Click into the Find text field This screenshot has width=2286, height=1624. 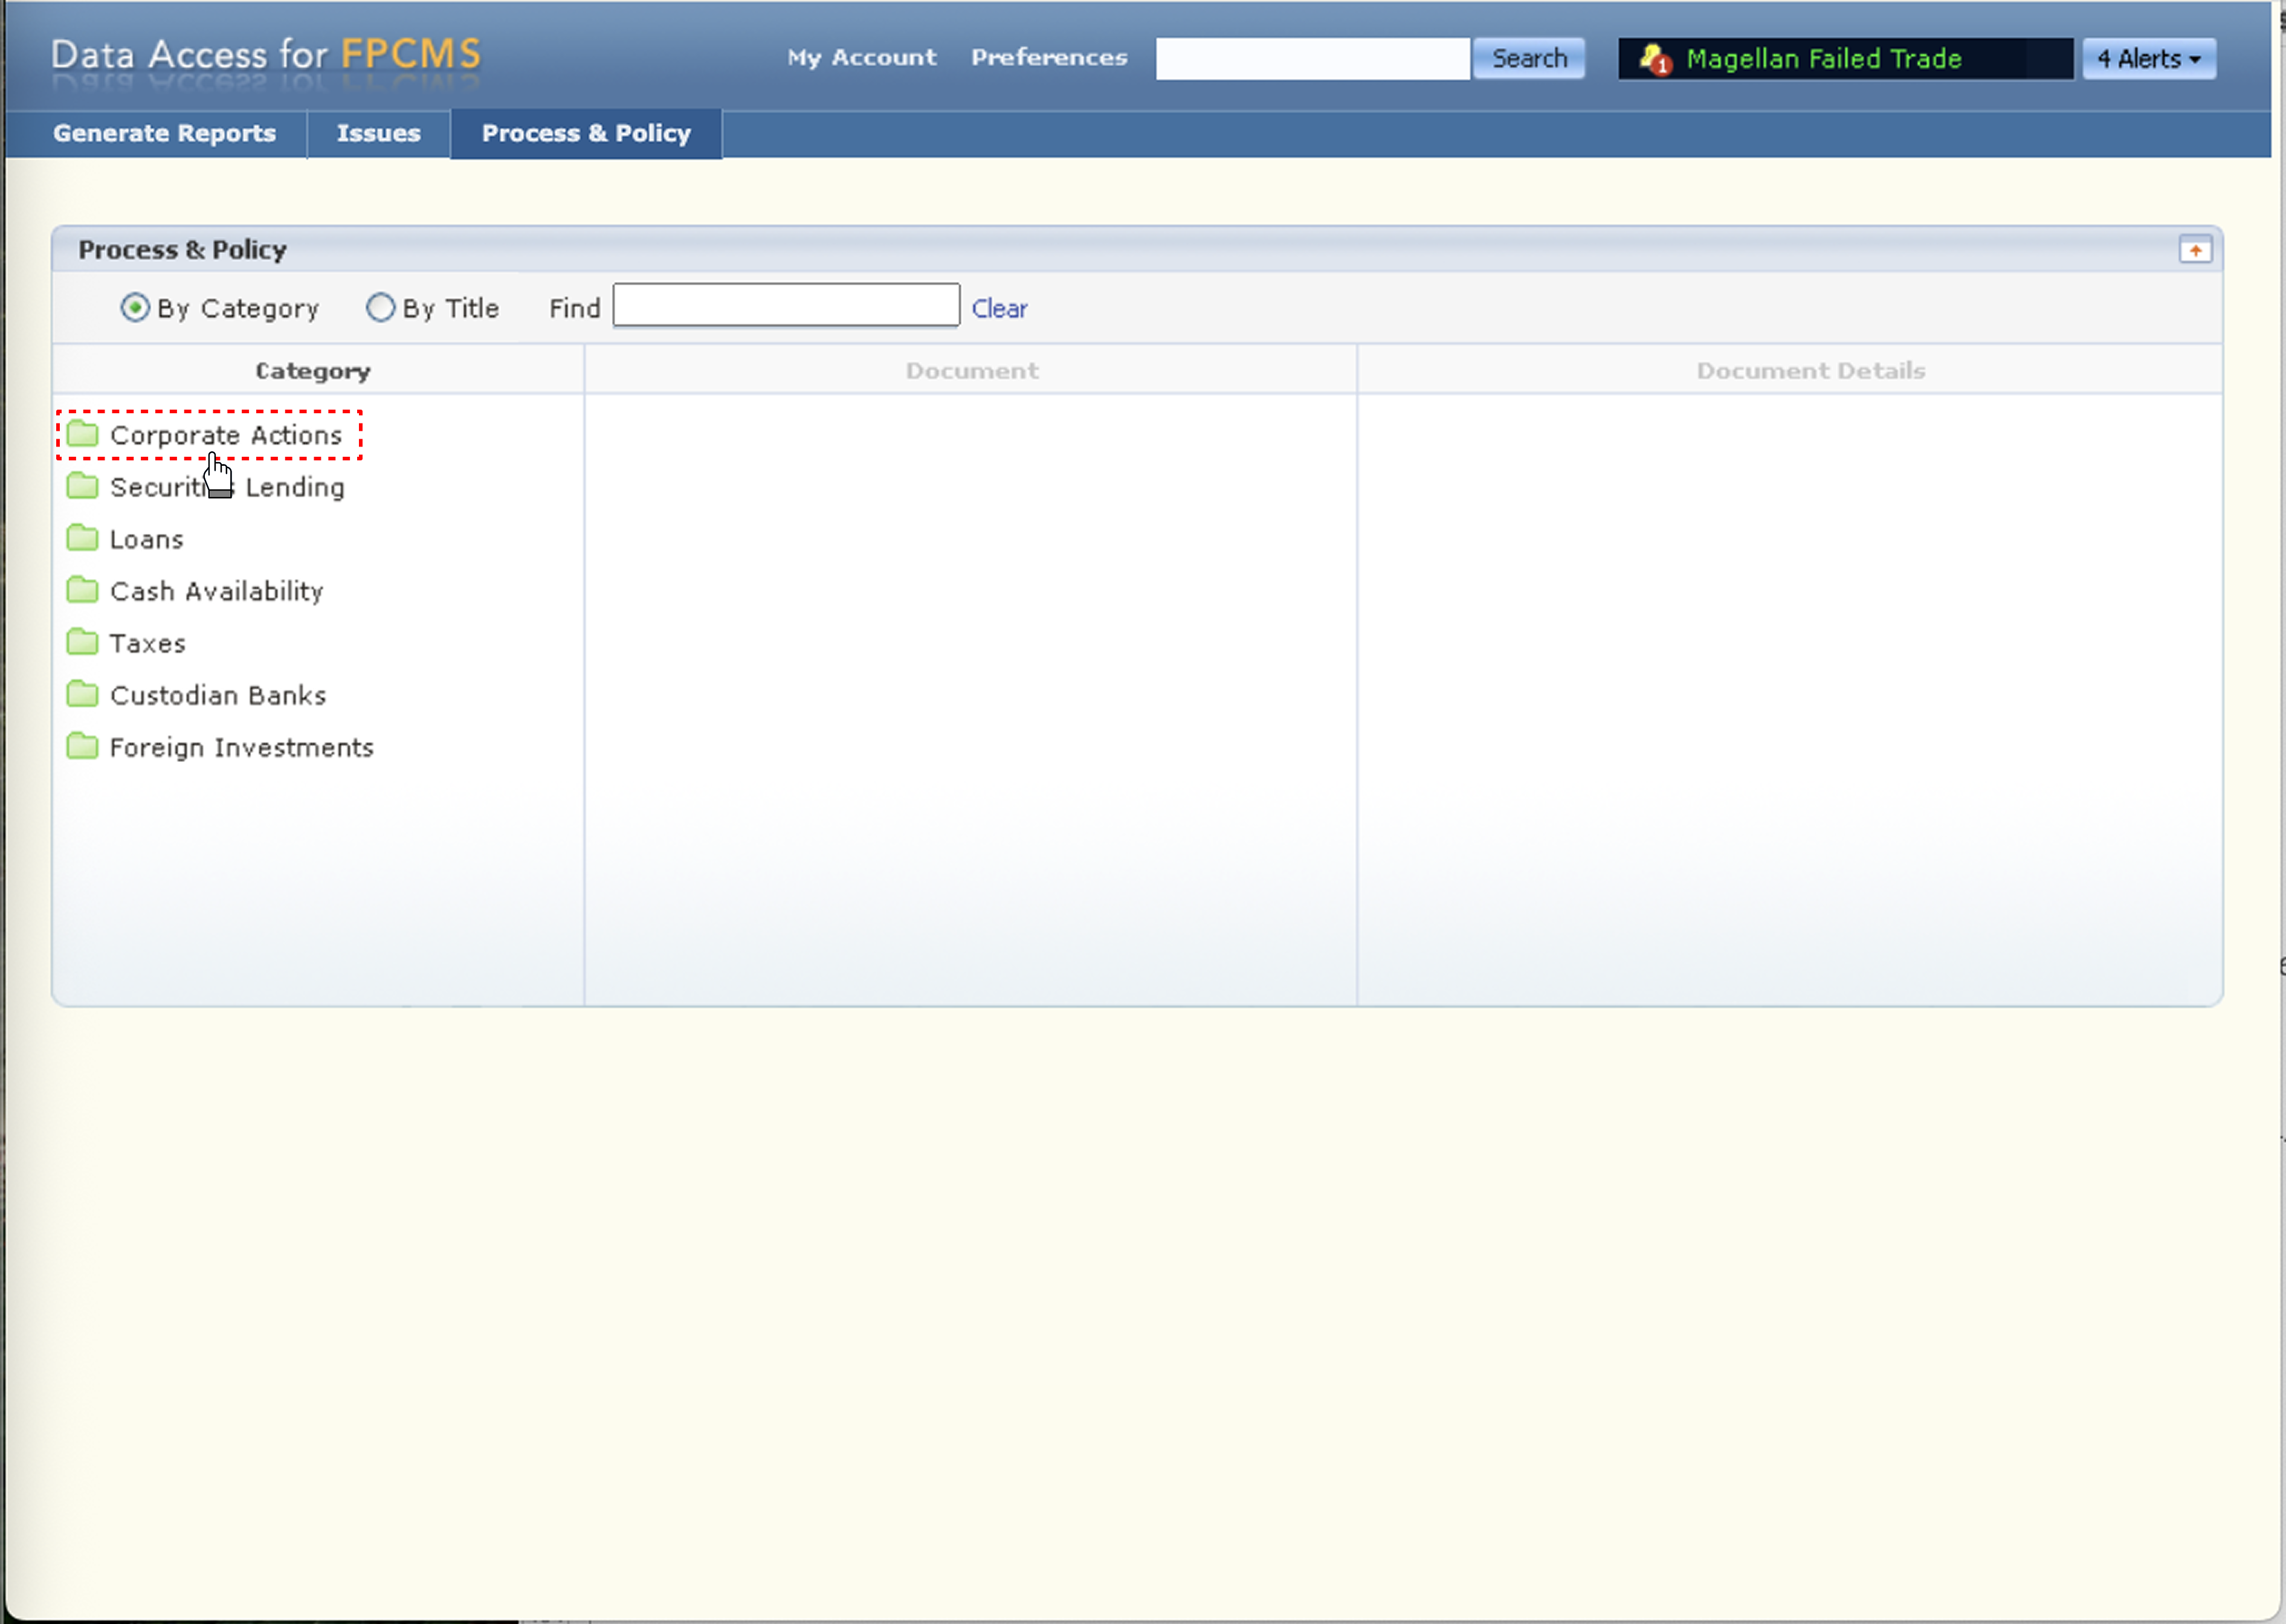(786, 305)
